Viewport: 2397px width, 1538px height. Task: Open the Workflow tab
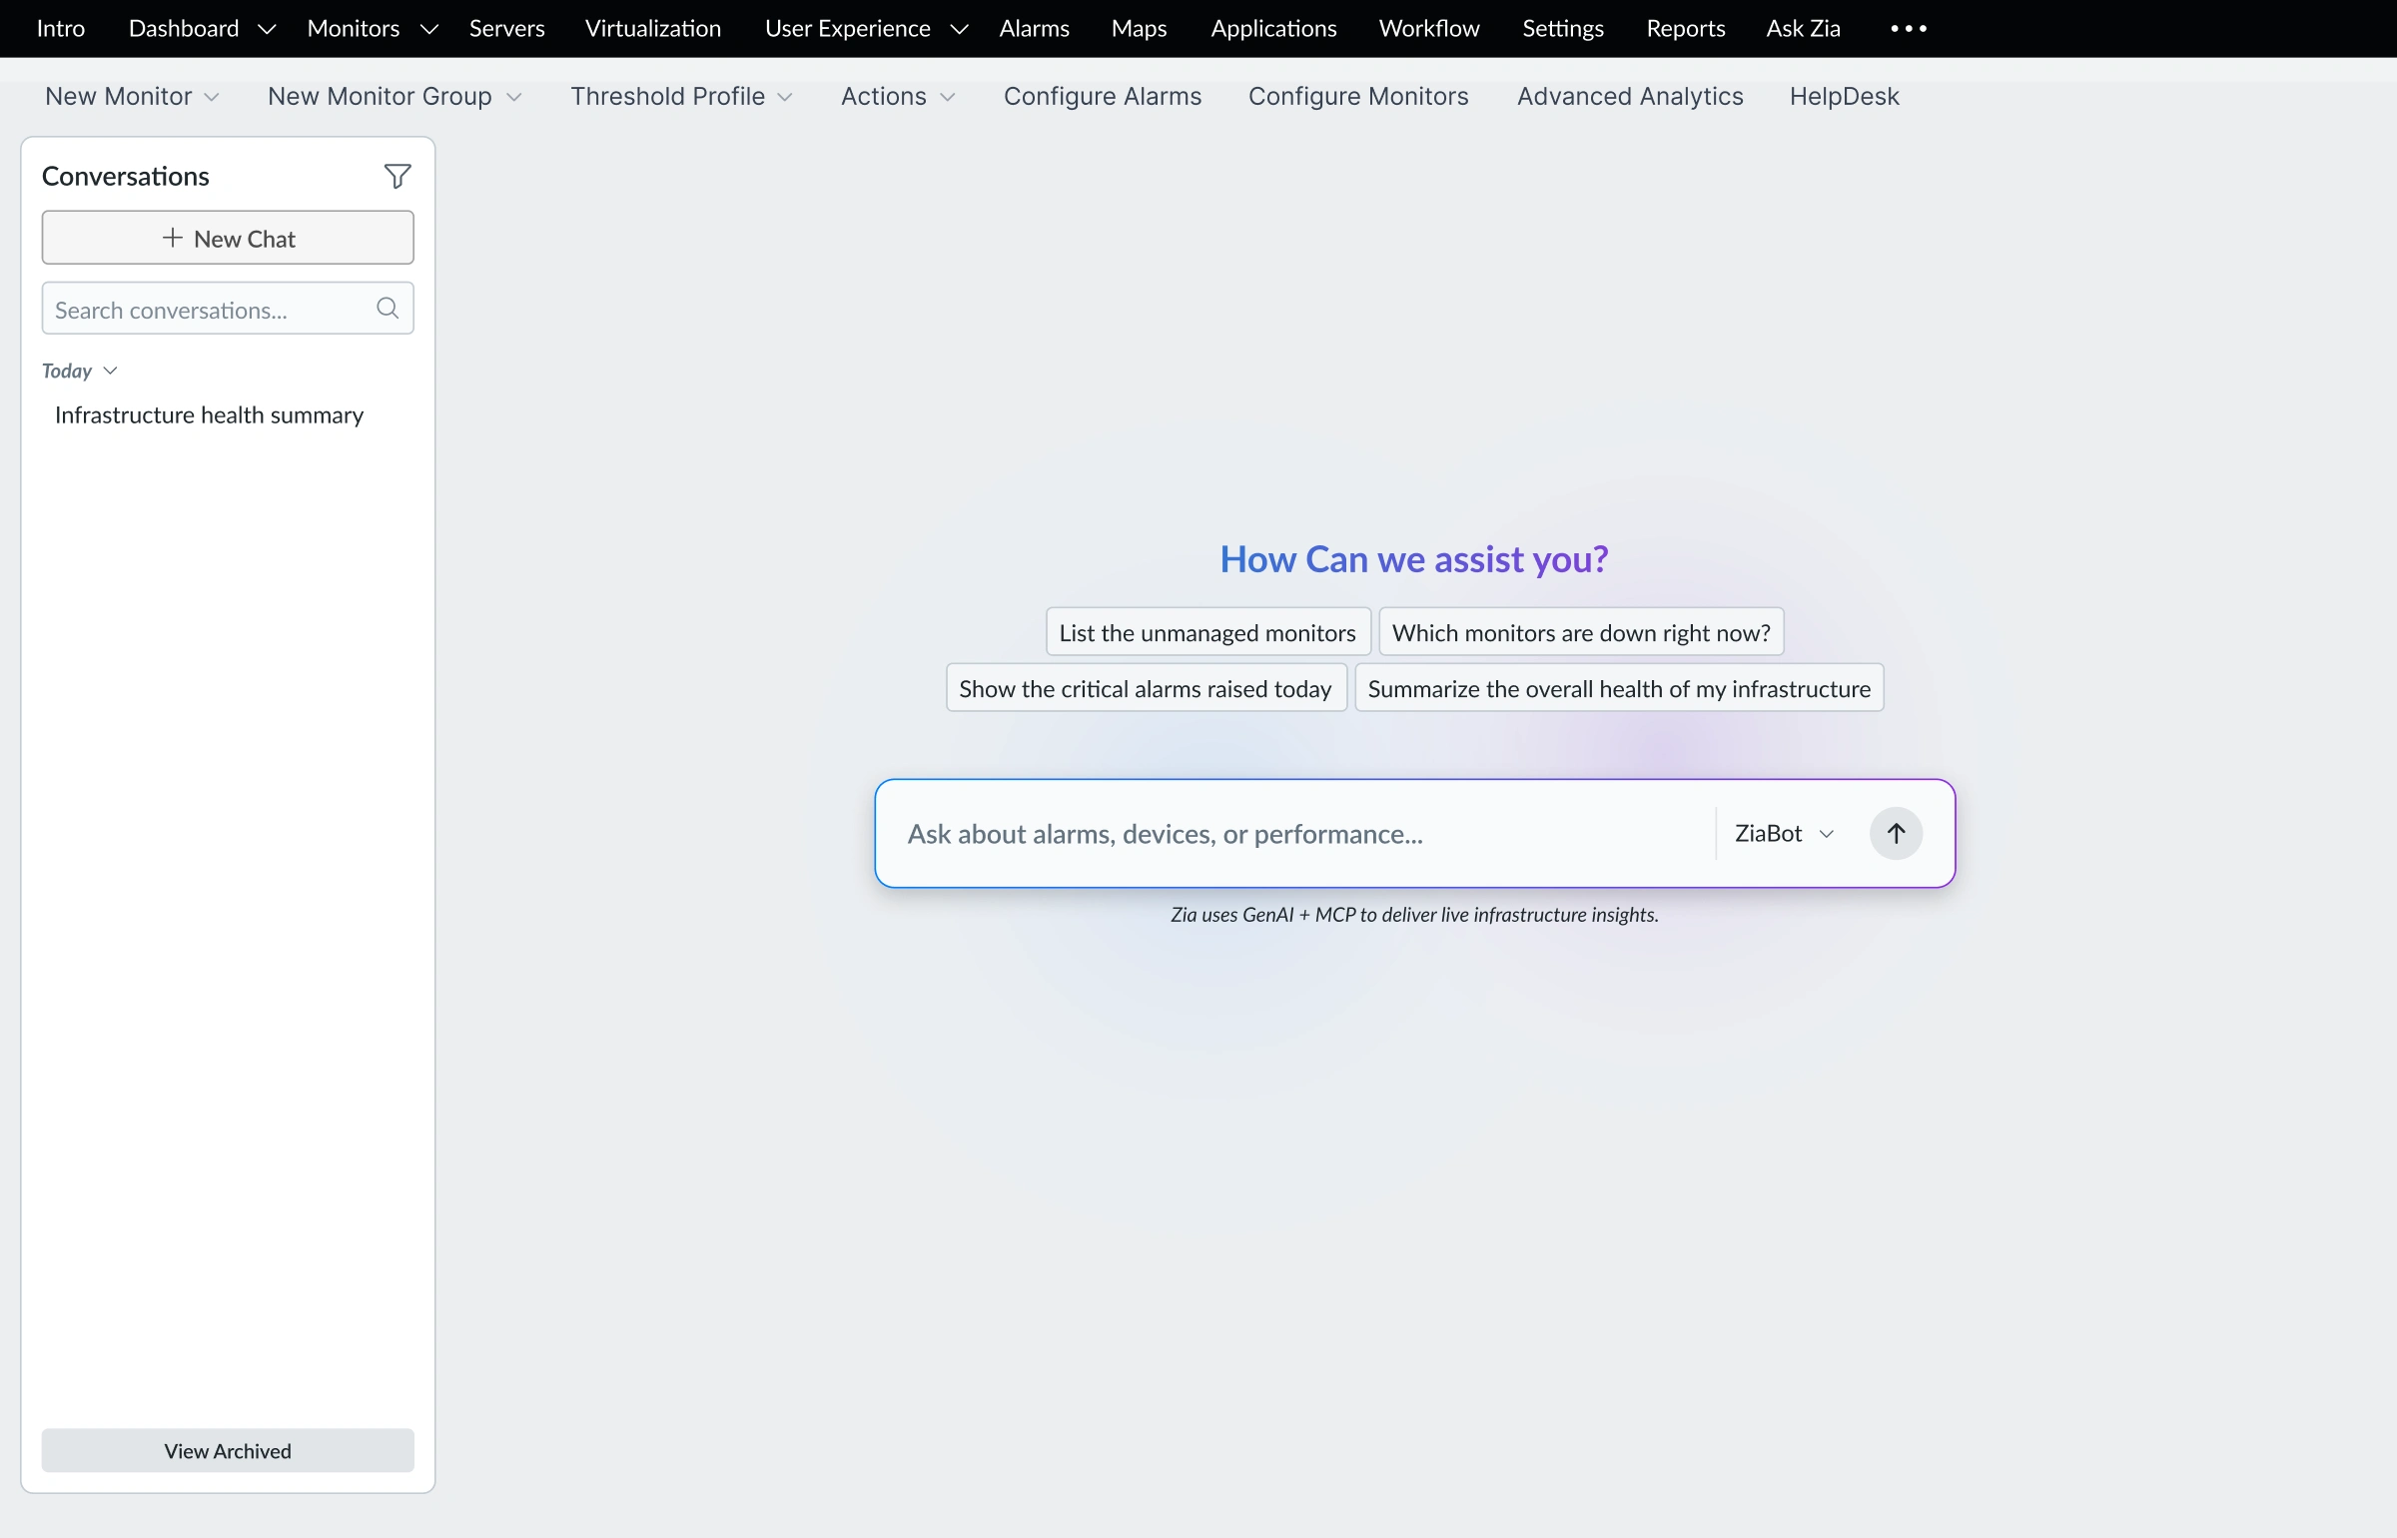(1429, 29)
